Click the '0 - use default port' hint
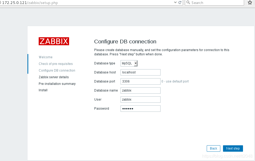This screenshot has width=255, height=161. click(175, 81)
